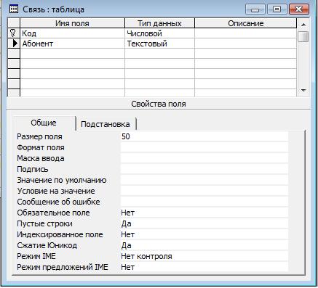Click the description cell for Код
The height and width of the screenshot is (288, 318).
point(245,33)
